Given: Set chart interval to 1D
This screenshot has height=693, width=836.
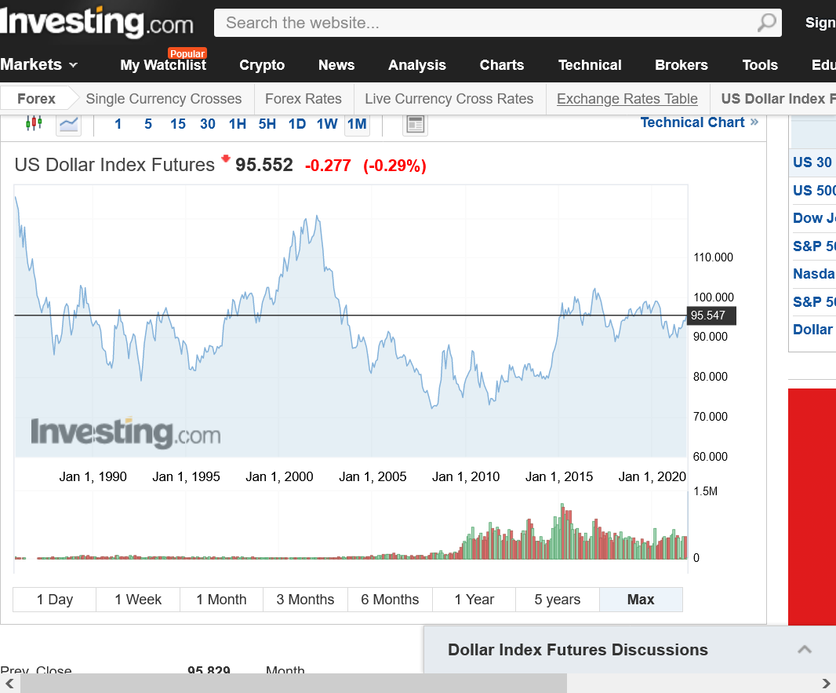Looking at the screenshot, I should 297,124.
